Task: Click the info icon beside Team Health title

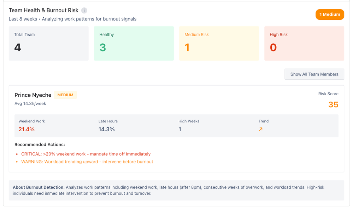Action: point(84,10)
